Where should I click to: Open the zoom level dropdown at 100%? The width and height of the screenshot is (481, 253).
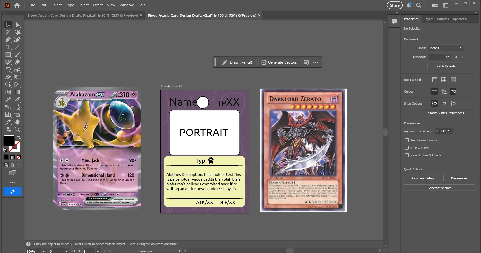tap(44, 251)
